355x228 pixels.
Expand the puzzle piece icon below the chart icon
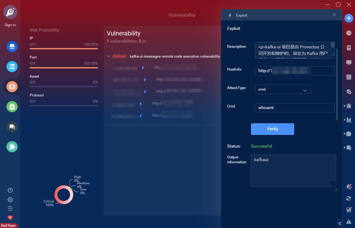pyautogui.click(x=348, y=134)
